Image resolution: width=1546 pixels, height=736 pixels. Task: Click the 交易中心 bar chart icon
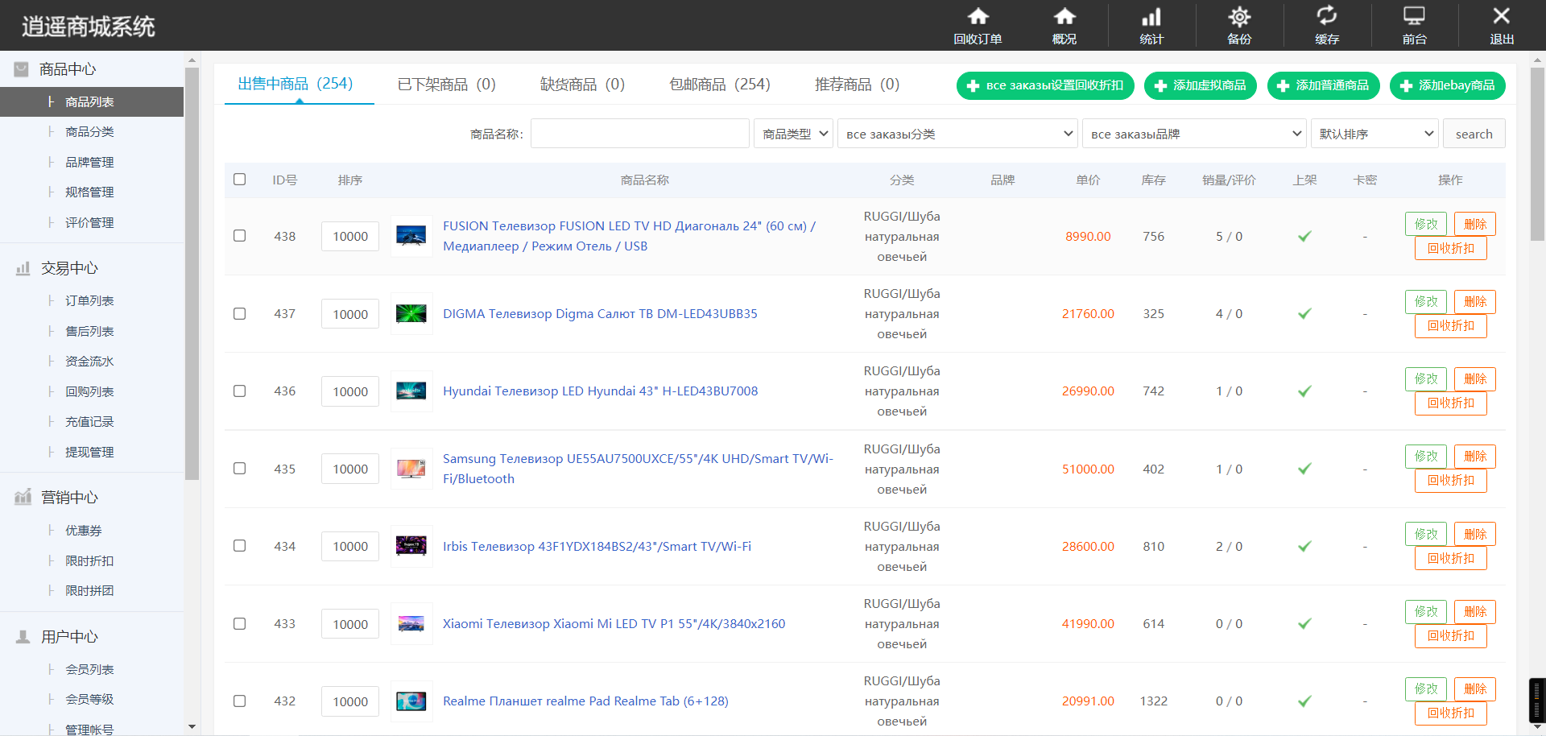click(x=23, y=268)
